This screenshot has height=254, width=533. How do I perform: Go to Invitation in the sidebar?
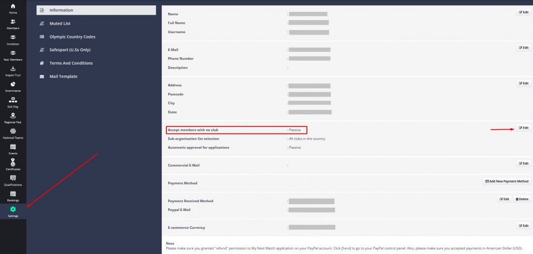tap(13, 40)
